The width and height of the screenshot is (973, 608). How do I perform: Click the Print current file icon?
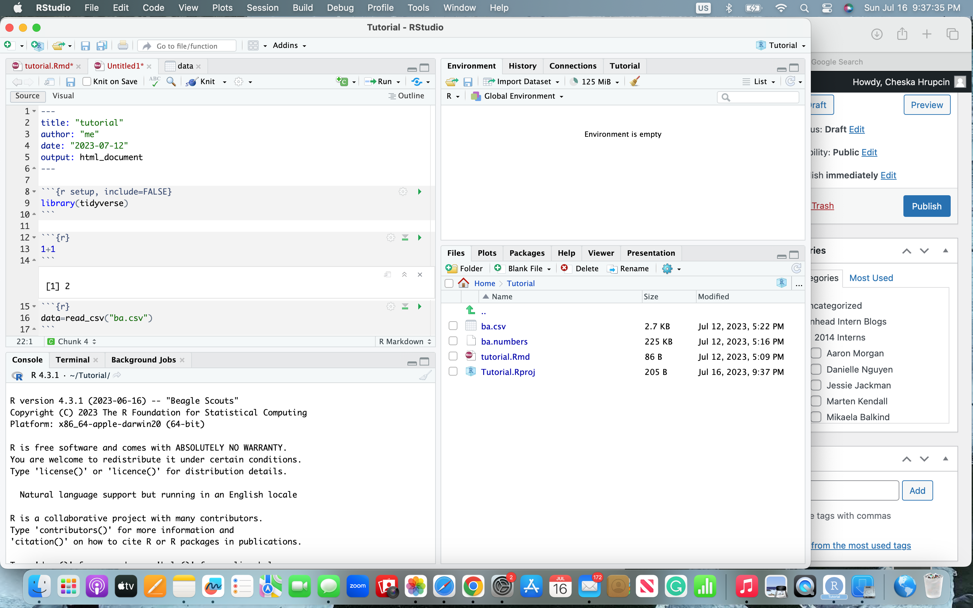point(123,46)
